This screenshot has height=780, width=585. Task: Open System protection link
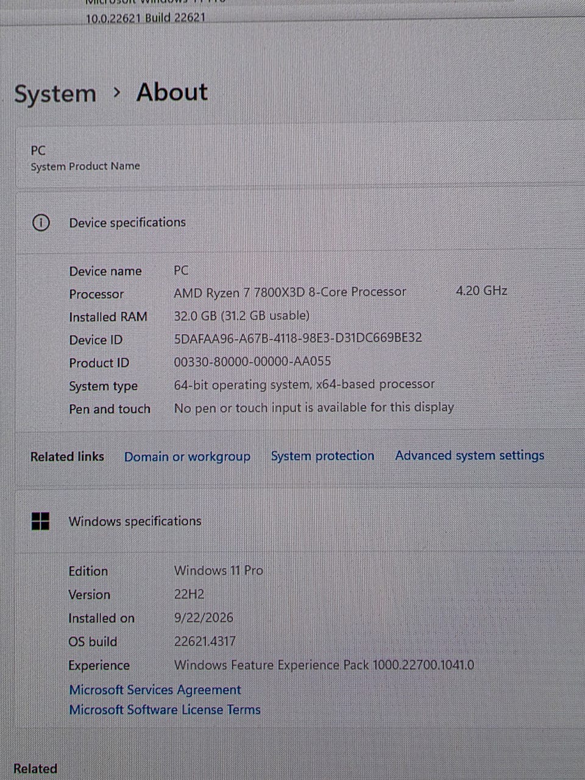coord(322,456)
